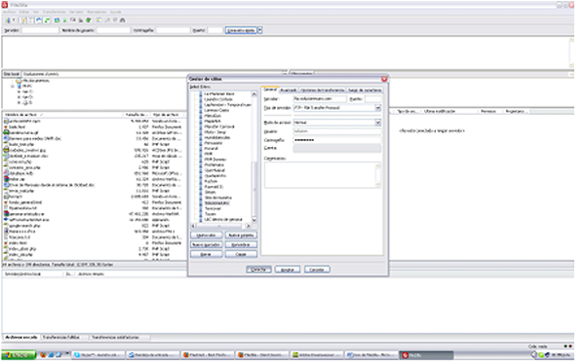Click the site list horizontal scroll-right arrow
Viewport: 585px width, 363px height.
click(248, 226)
